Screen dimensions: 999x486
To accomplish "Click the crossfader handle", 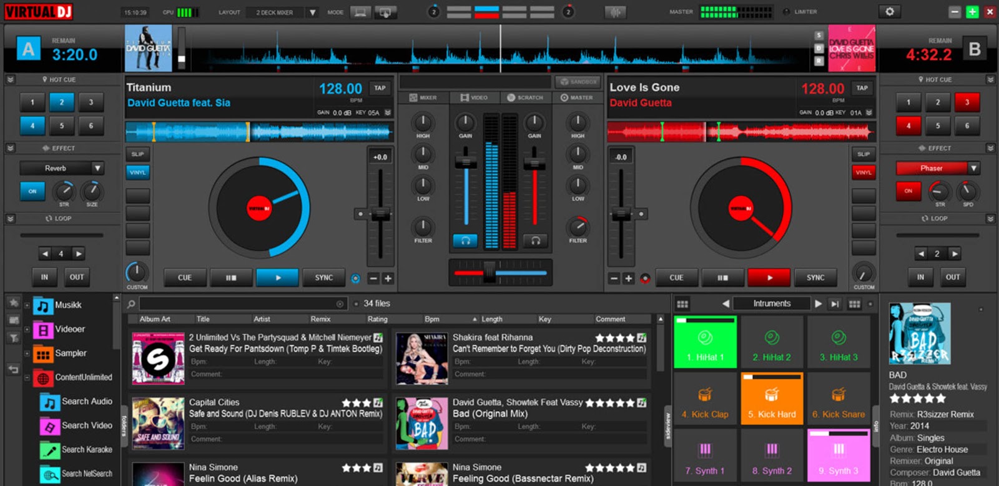I will tap(489, 272).
